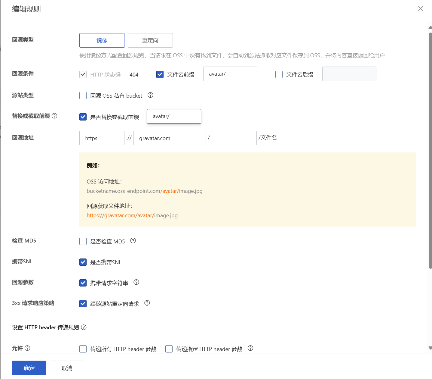
Task: Toggle the HTTP 状态码 404 checkbox
Action: click(83, 74)
